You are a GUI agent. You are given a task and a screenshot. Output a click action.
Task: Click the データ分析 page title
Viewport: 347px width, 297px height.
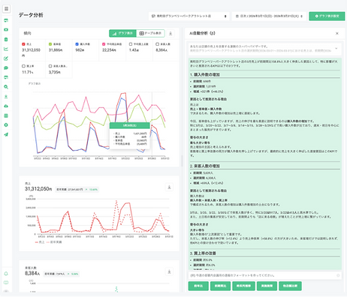[x=31, y=15]
